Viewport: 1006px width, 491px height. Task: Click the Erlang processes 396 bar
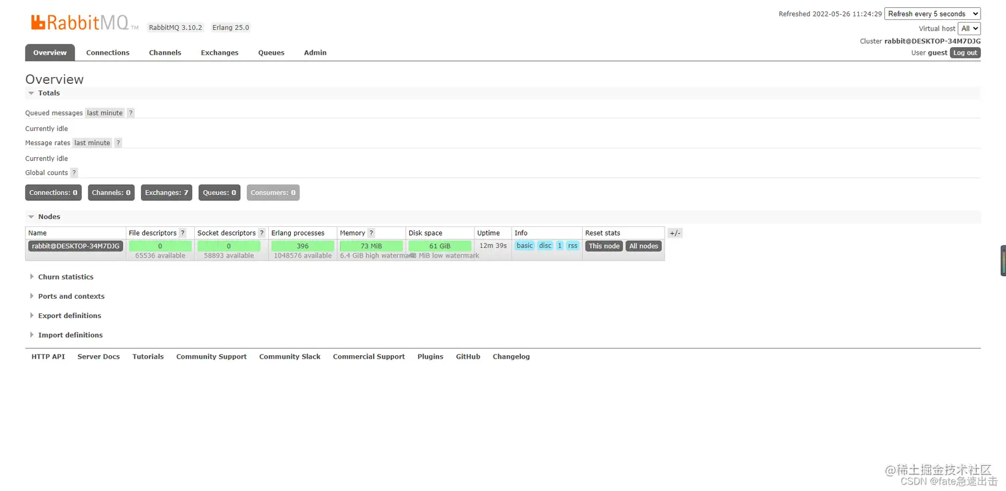pyautogui.click(x=303, y=246)
